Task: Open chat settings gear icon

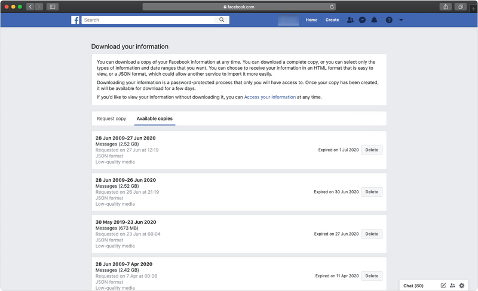Action: [x=462, y=286]
